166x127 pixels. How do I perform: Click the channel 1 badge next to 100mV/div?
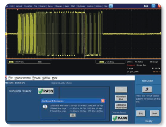click(x=11, y=62)
